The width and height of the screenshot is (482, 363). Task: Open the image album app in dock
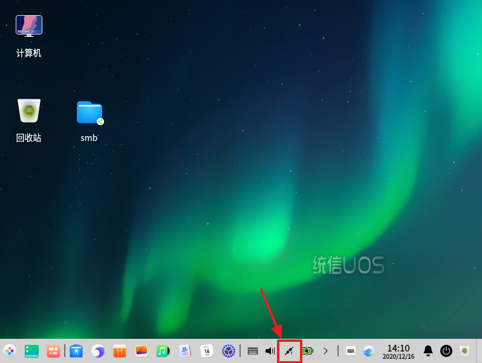[x=142, y=350]
